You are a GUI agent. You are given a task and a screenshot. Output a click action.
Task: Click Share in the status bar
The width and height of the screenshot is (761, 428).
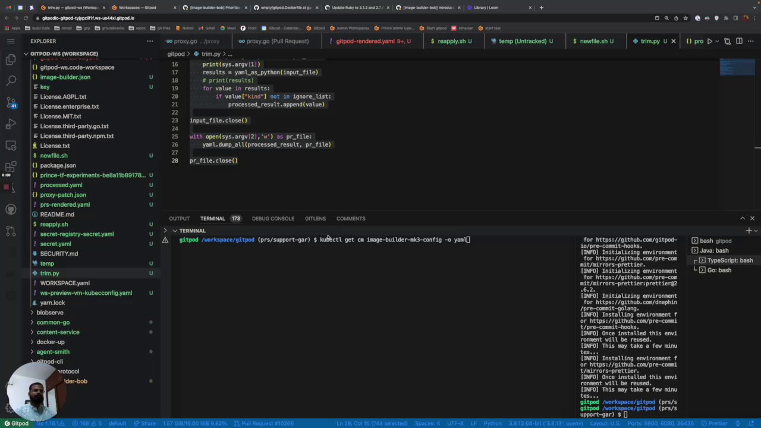pyautogui.click(x=144, y=423)
